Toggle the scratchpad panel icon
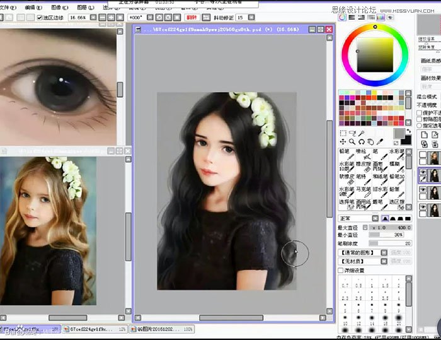441x340 pixels. tap(390, 18)
